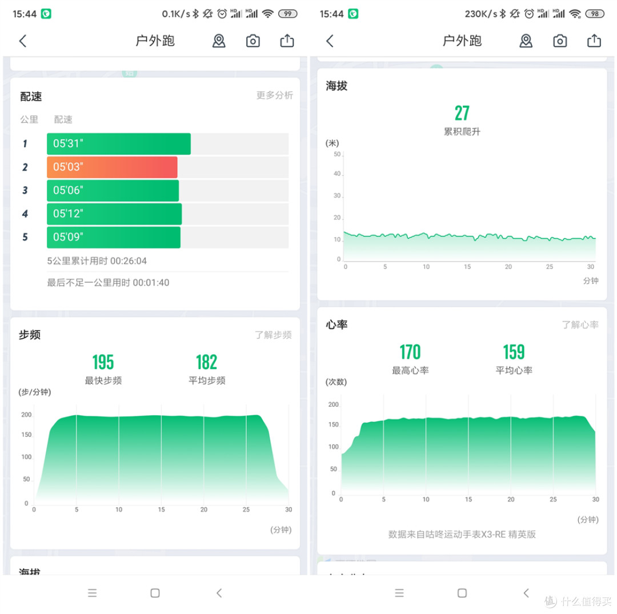Tap left screen home navigation button
Screen dimensions: 617x614
click(x=155, y=593)
